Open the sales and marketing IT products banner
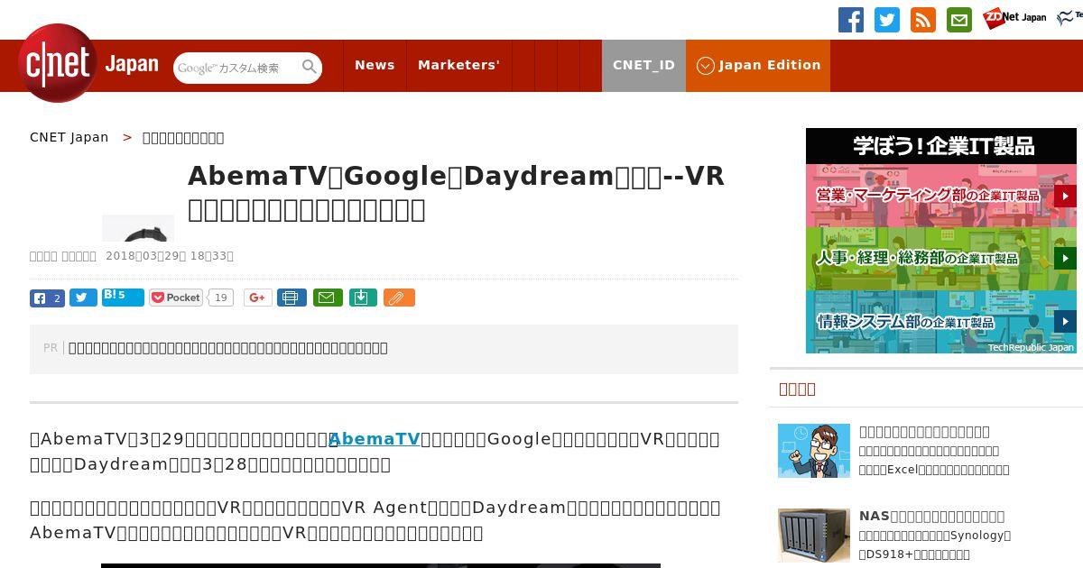The height and width of the screenshot is (568, 1083). [941, 196]
